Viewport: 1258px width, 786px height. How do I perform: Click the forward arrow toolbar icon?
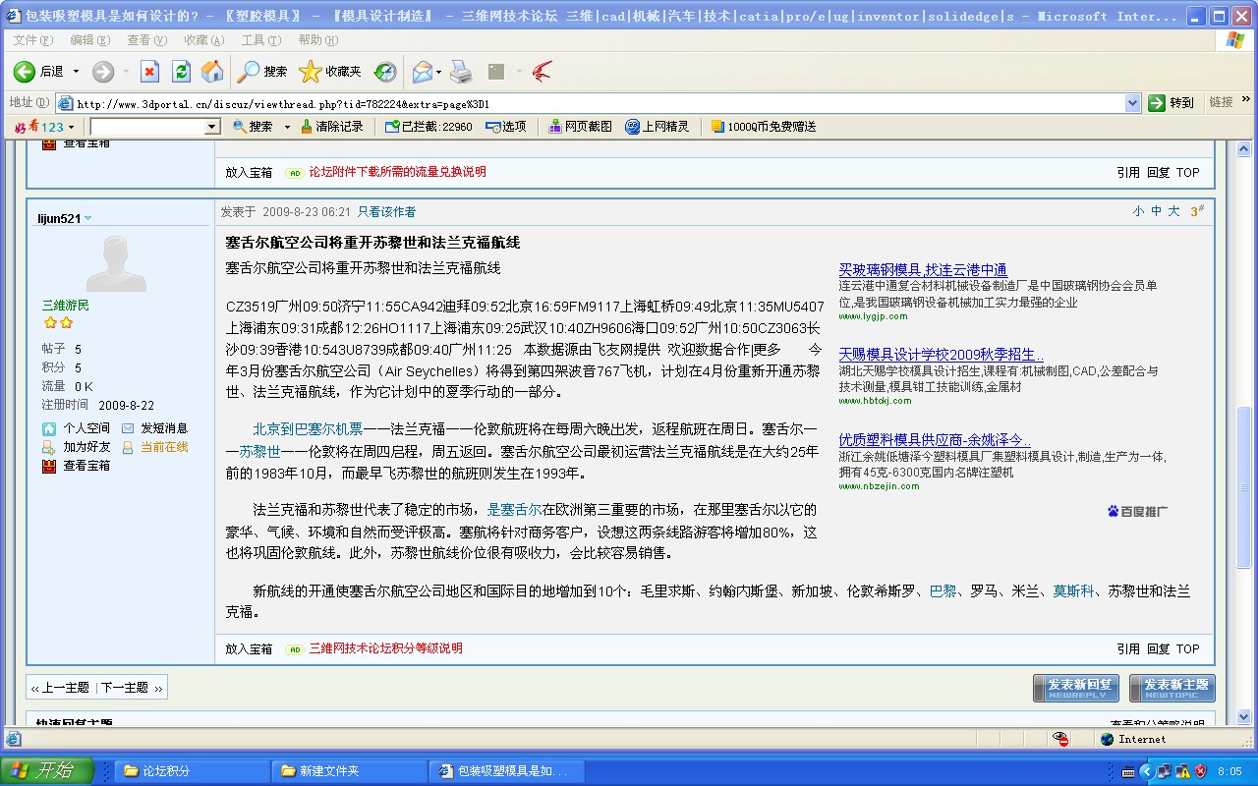coord(103,71)
